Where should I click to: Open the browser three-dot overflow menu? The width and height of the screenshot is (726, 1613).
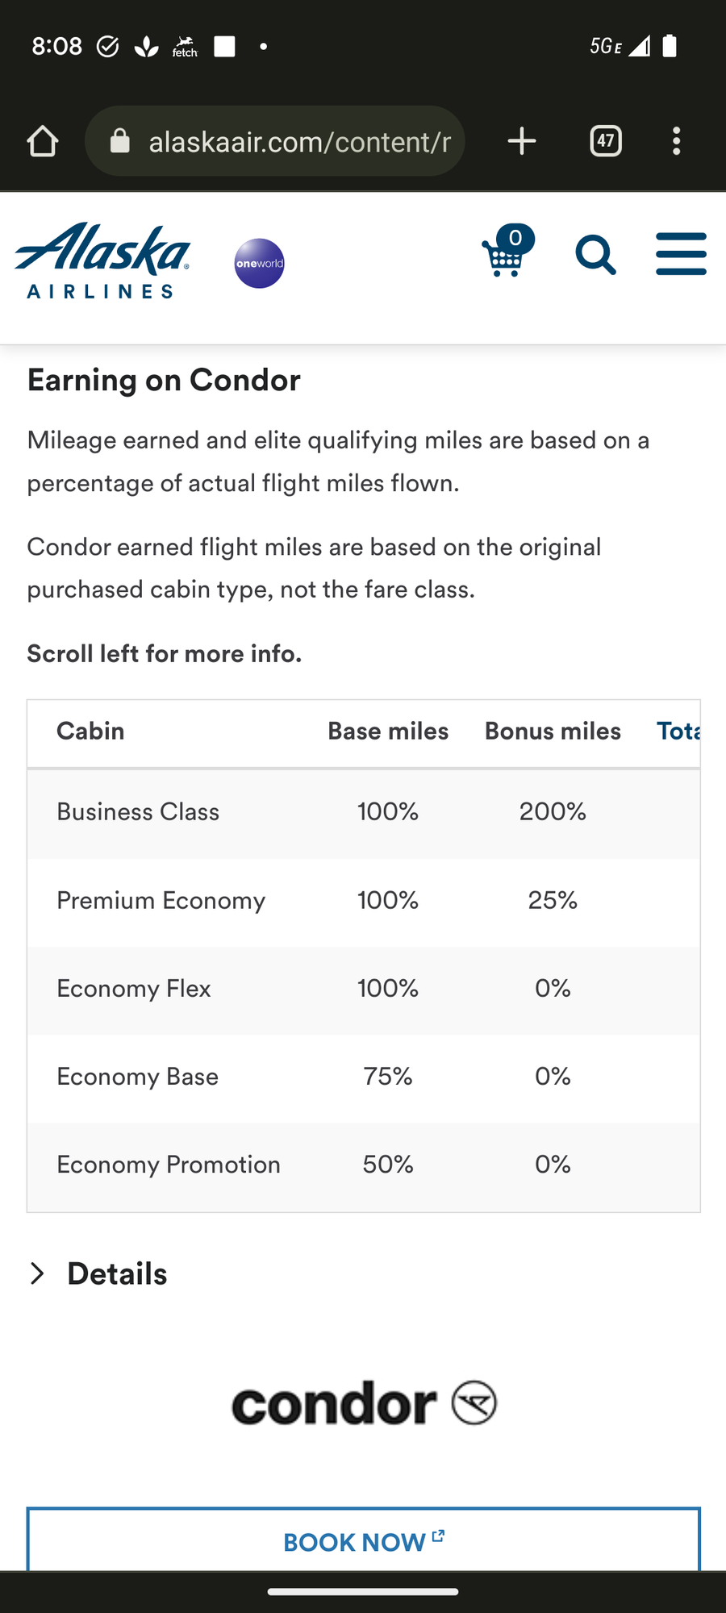[x=676, y=141]
